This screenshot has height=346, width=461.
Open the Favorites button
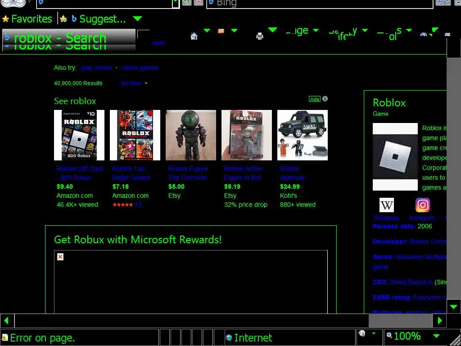point(27,19)
